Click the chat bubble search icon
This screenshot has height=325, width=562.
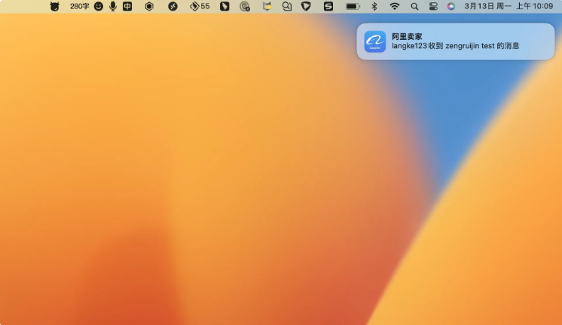[x=287, y=6]
